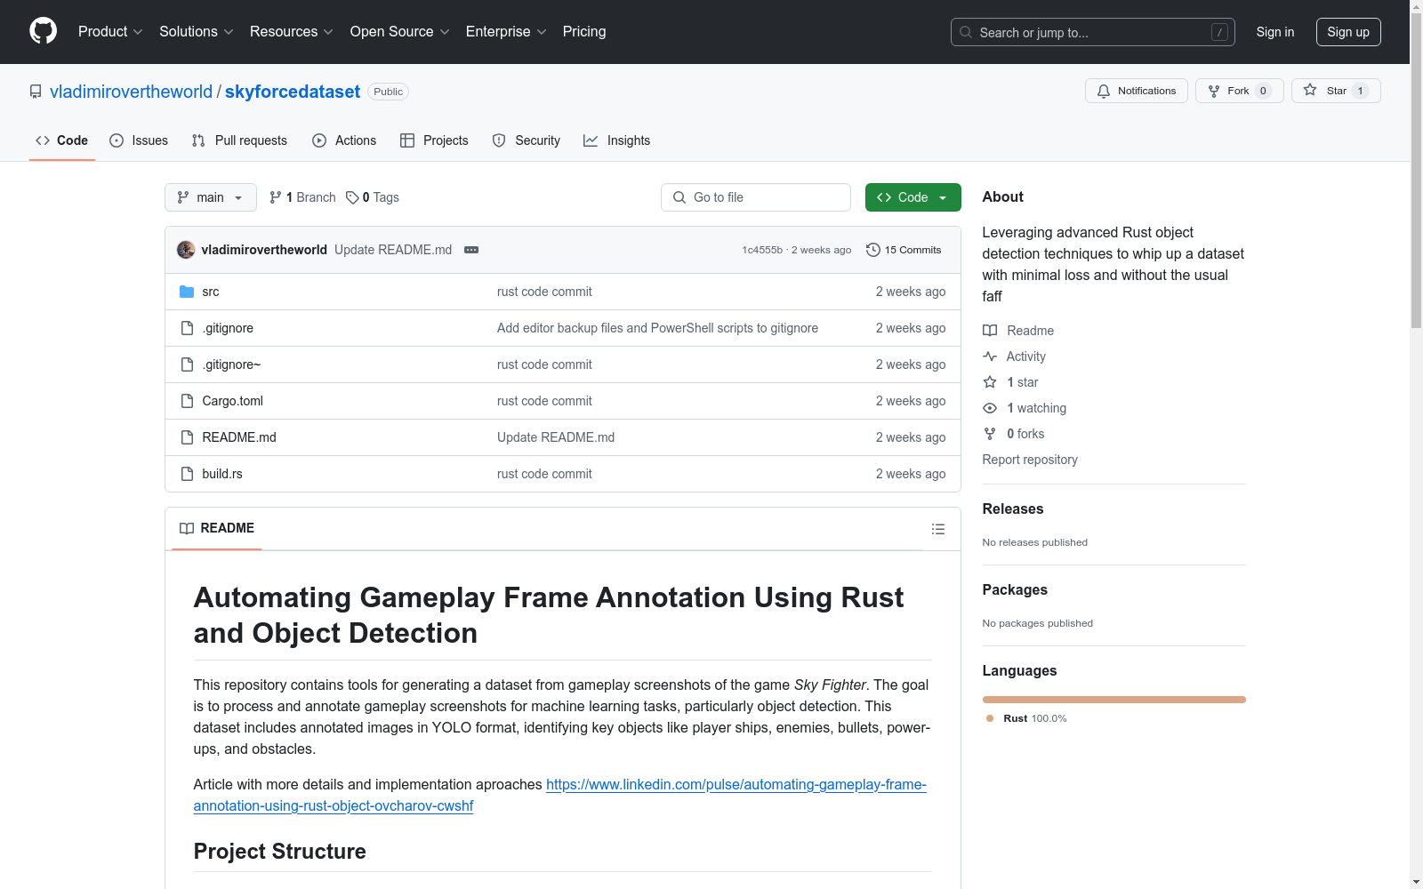Open the src folder
This screenshot has width=1423, height=889.
click(211, 292)
